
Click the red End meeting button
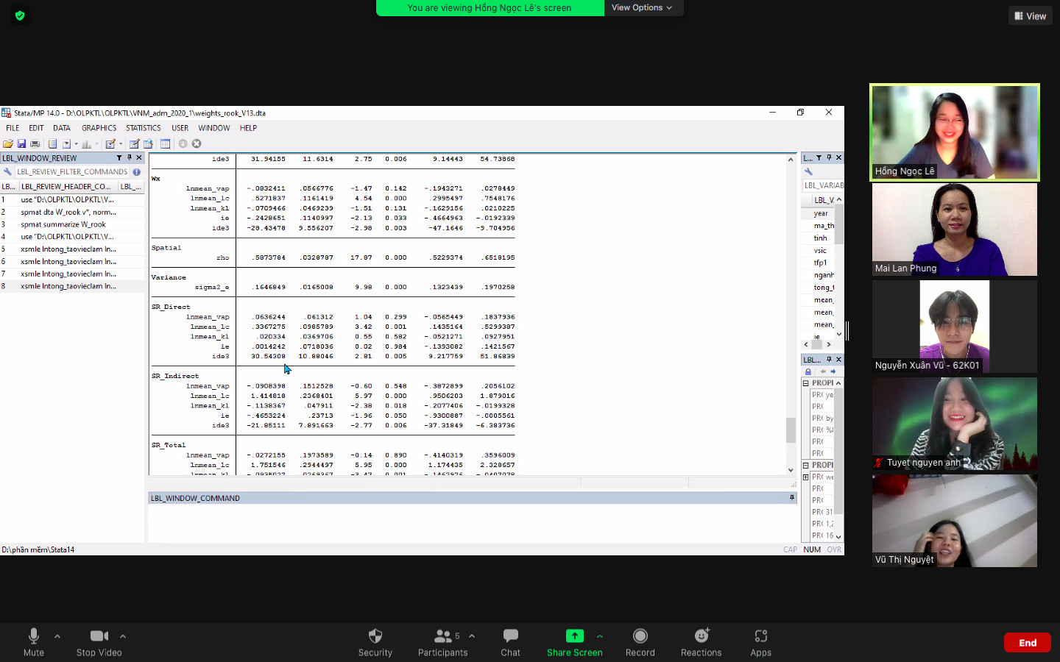pyautogui.click(x=1027, y=643)
